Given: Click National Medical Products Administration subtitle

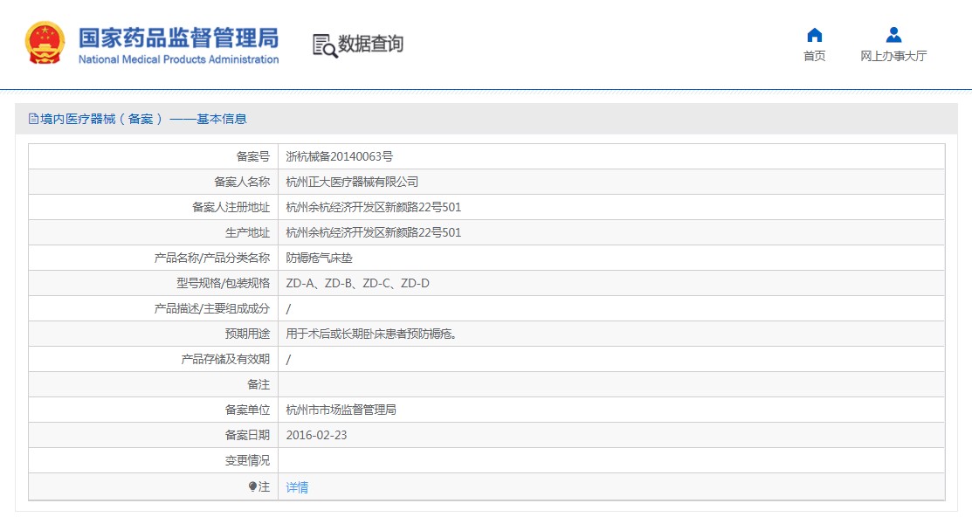Looking at the screenshot, I should tap(178, 59).
